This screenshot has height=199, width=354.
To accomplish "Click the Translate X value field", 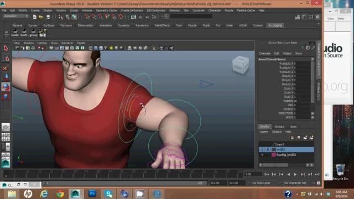I will tap(303, 64).
